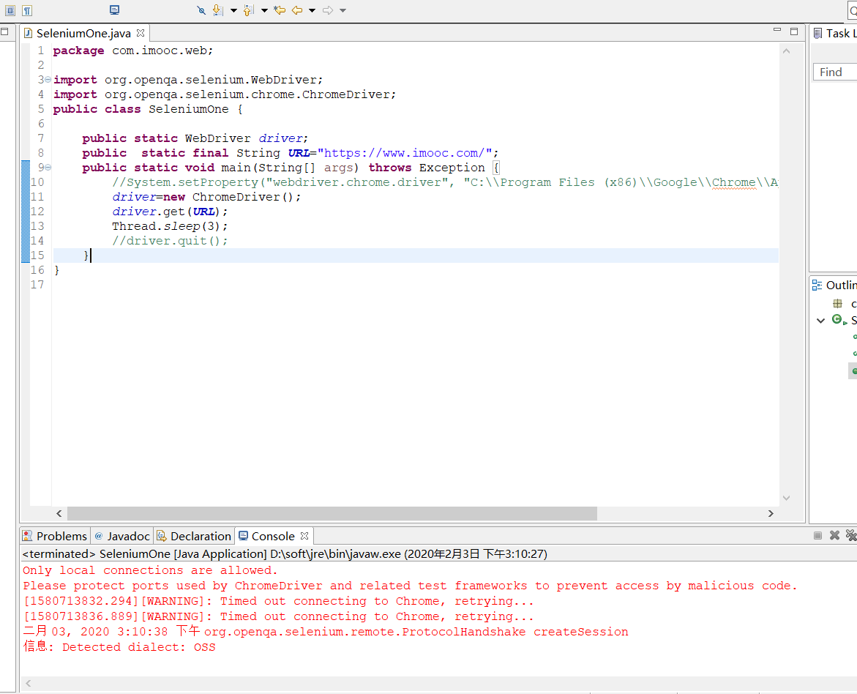
Task: Remove all terminated launches with the double X icon
Action: (x=851, y=535)
